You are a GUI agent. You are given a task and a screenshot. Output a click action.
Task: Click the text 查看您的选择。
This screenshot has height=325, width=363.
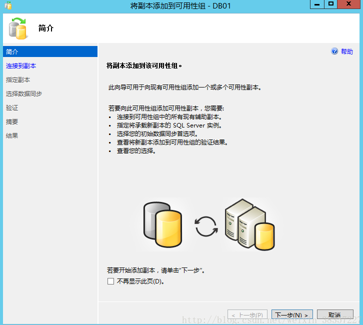tap(136, 151)
